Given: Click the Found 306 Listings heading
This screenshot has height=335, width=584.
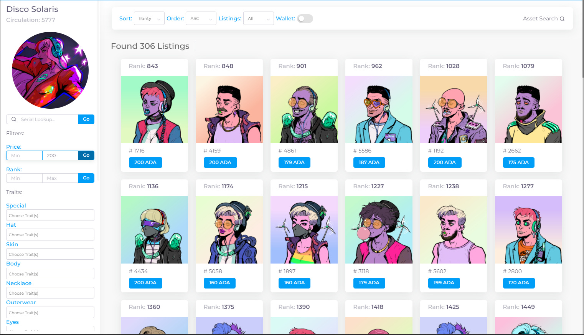Looking at the screenshot, I should [150, 46].
